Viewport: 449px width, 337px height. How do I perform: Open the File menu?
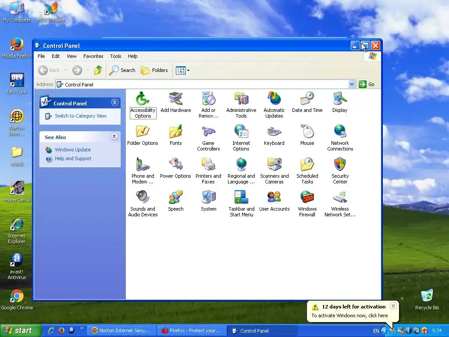point(41,56)
